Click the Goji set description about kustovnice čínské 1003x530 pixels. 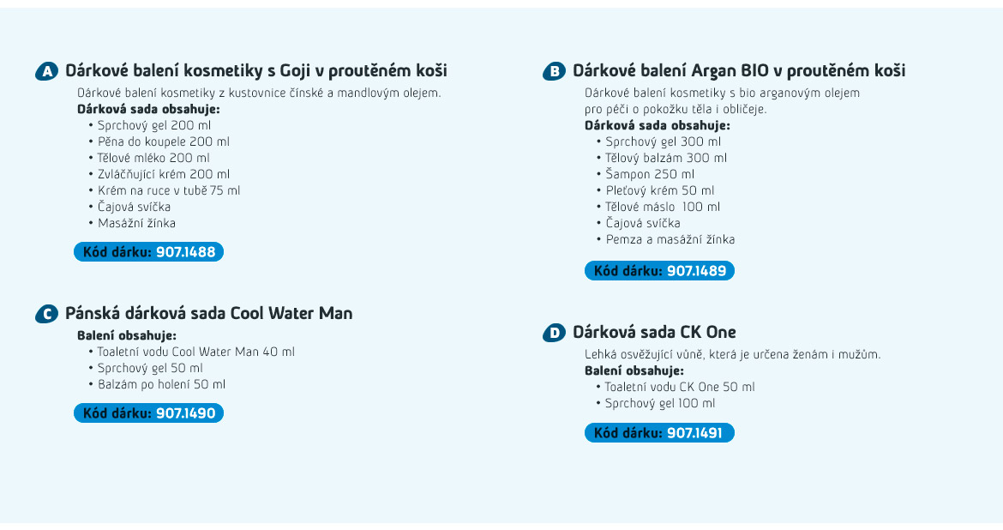click(259, 93)
